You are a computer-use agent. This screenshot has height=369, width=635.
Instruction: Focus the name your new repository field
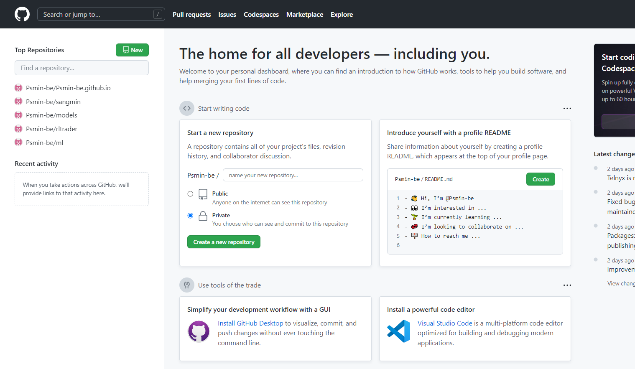293,175
